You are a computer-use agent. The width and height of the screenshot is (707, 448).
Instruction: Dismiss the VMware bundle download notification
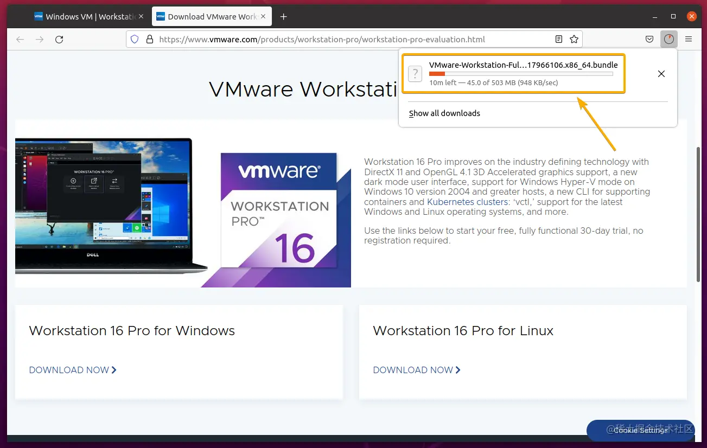661,74
